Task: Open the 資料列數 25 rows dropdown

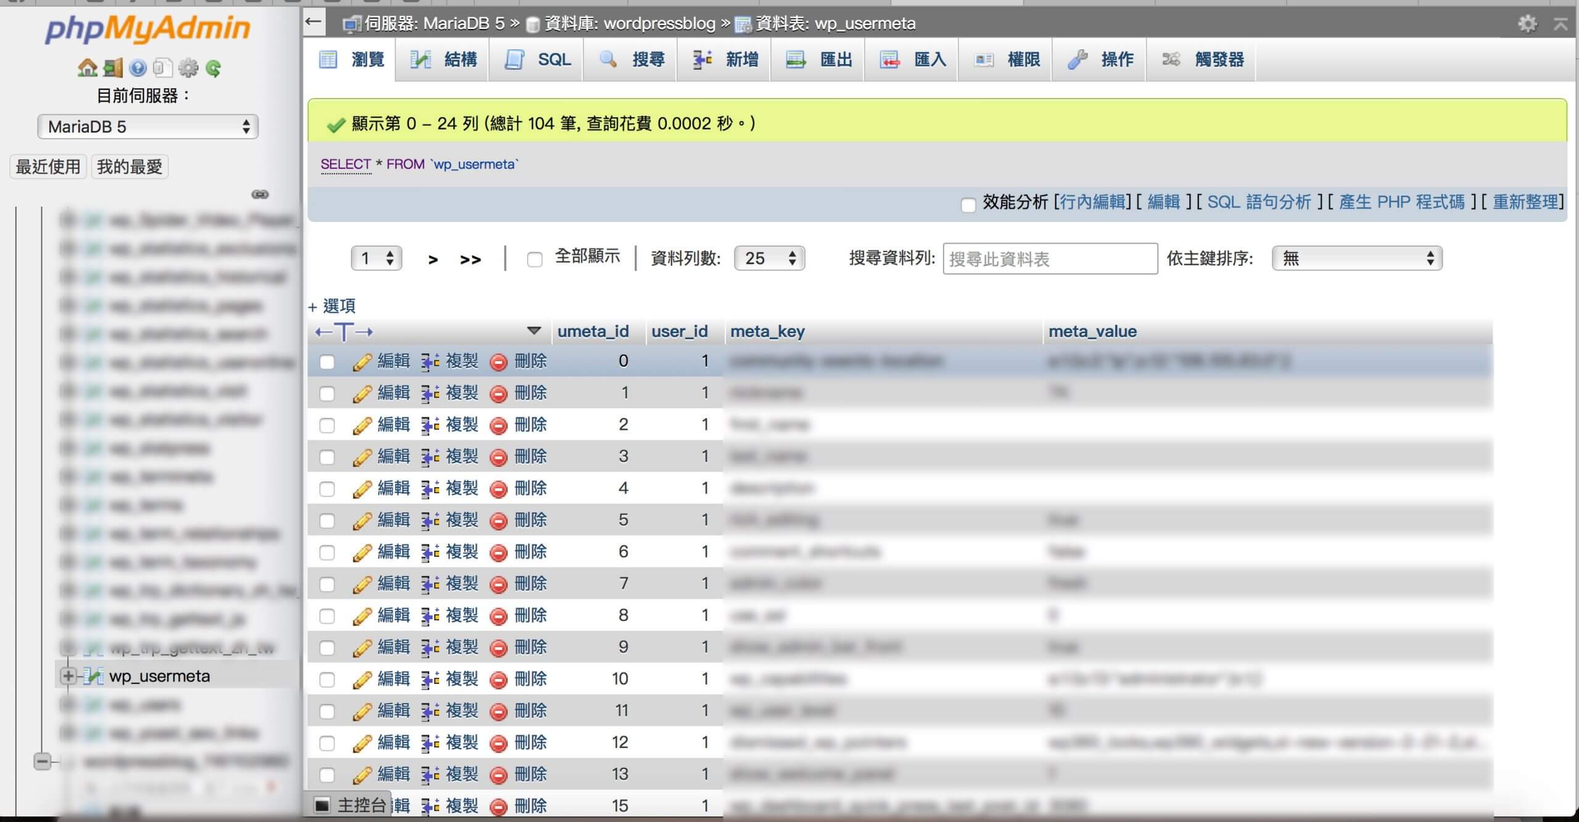Action: (x=770, y=258)
